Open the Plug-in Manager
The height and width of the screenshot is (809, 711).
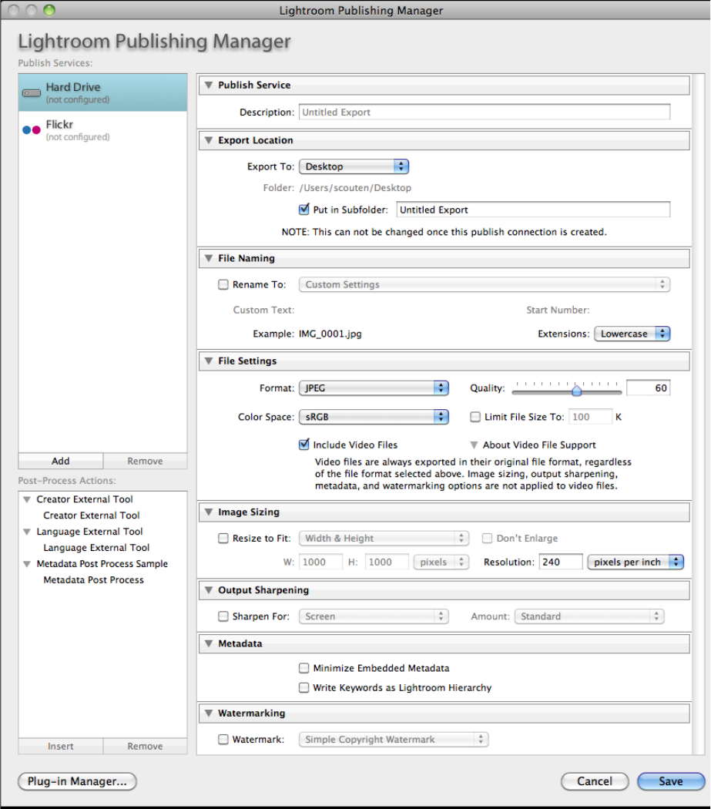pos(77,781)
